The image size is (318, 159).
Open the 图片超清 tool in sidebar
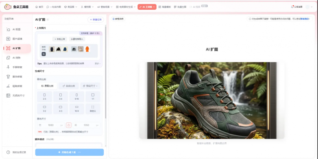click(x=17, y=39)
